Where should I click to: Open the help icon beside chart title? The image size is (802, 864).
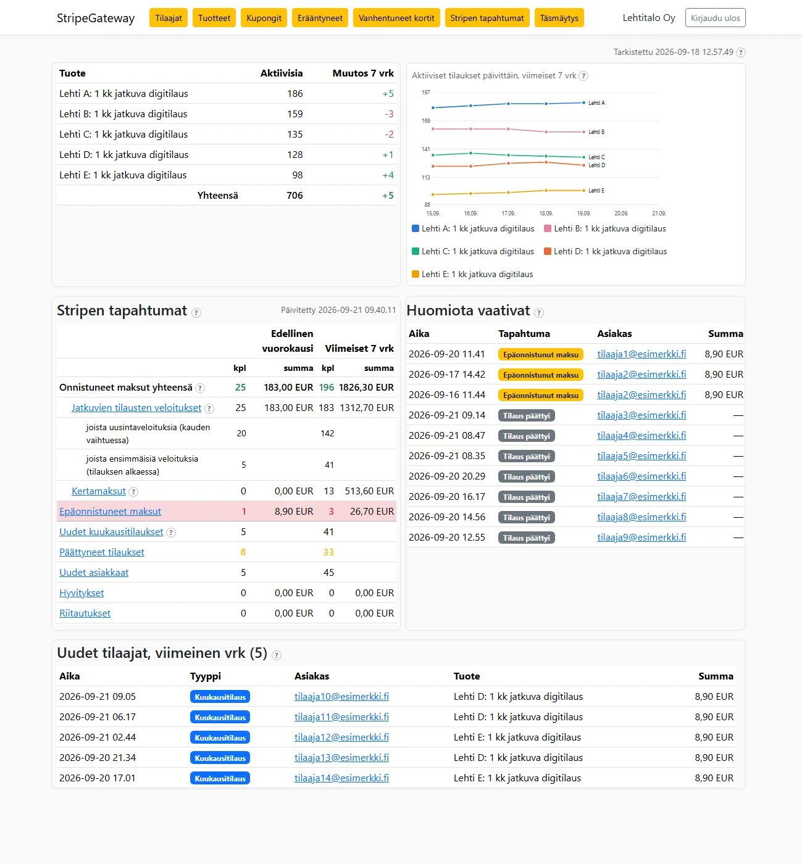(x=583, y=76)
